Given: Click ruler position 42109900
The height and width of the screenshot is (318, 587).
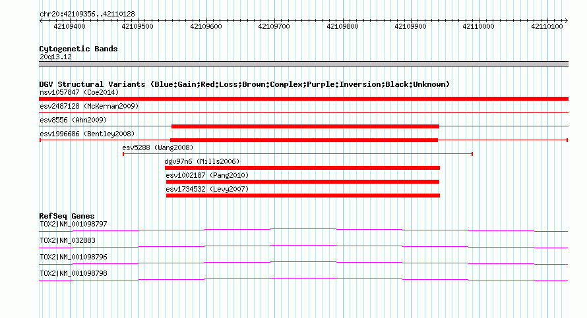Looking at the screenshot, I should (411, 26).
